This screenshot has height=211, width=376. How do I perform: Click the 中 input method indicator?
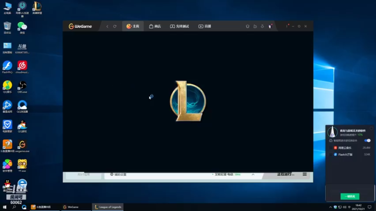pos(349,207)
